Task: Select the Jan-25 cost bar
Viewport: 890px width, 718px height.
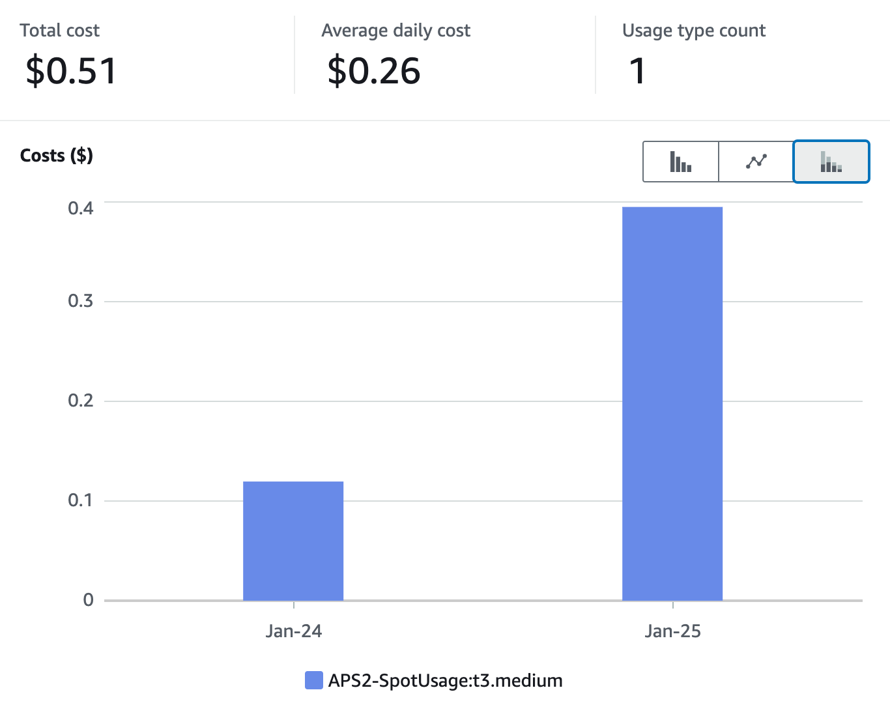Action: [672, 404]
